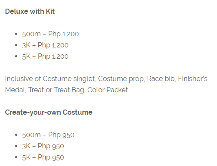Click the "3K – Php 950" list item
The height and width of the screenshot is (166, 217).
pyautogui.click(x=43, y=146)
